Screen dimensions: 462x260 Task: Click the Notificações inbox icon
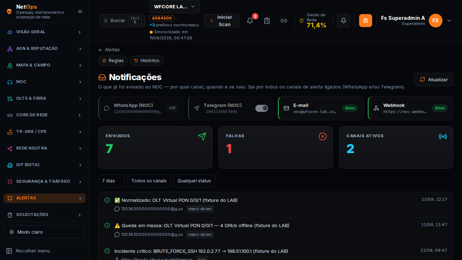[x=102, y=77]
